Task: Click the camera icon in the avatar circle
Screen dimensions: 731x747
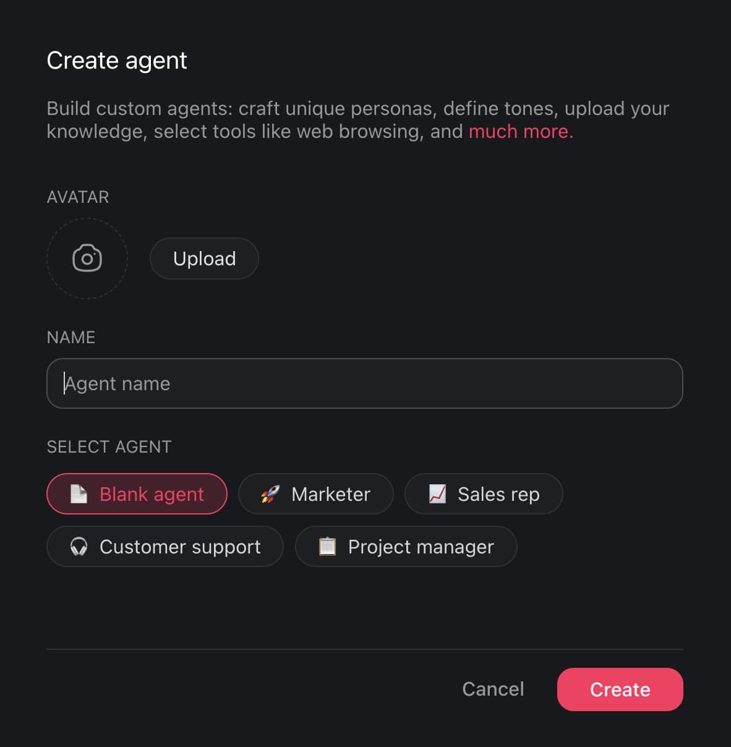Action: coord(87,258)
